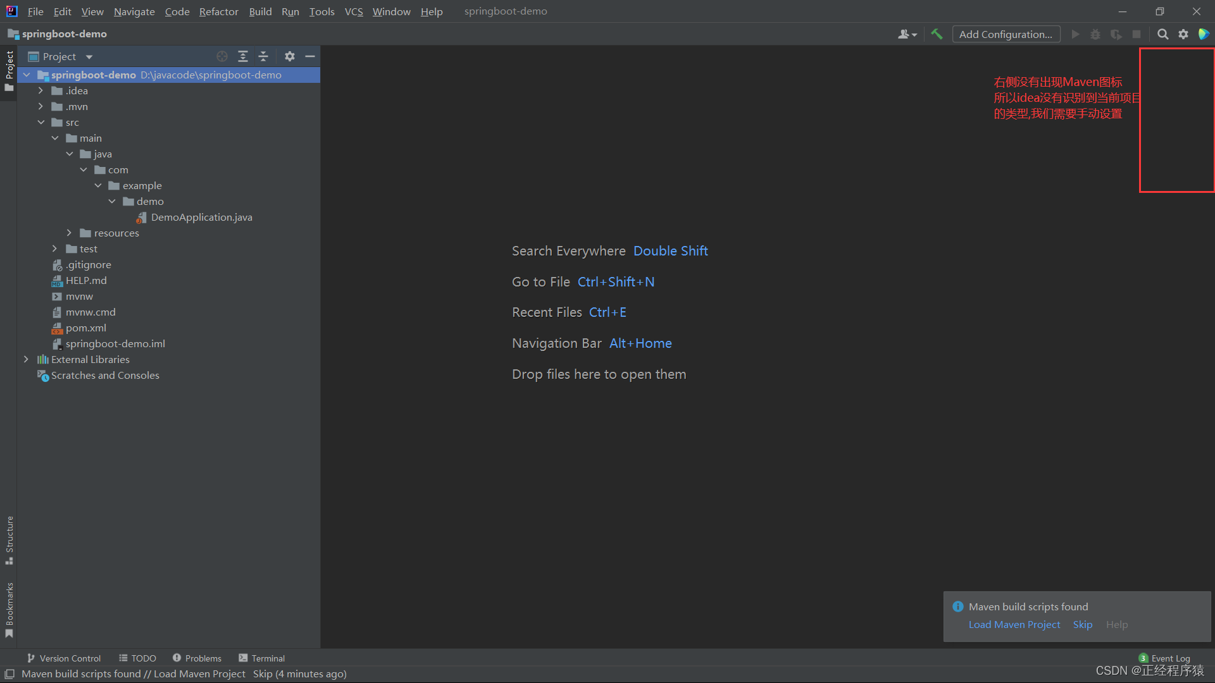1215x683 pixels.
Task: Expand the resources folder
Action: [70, 233]
